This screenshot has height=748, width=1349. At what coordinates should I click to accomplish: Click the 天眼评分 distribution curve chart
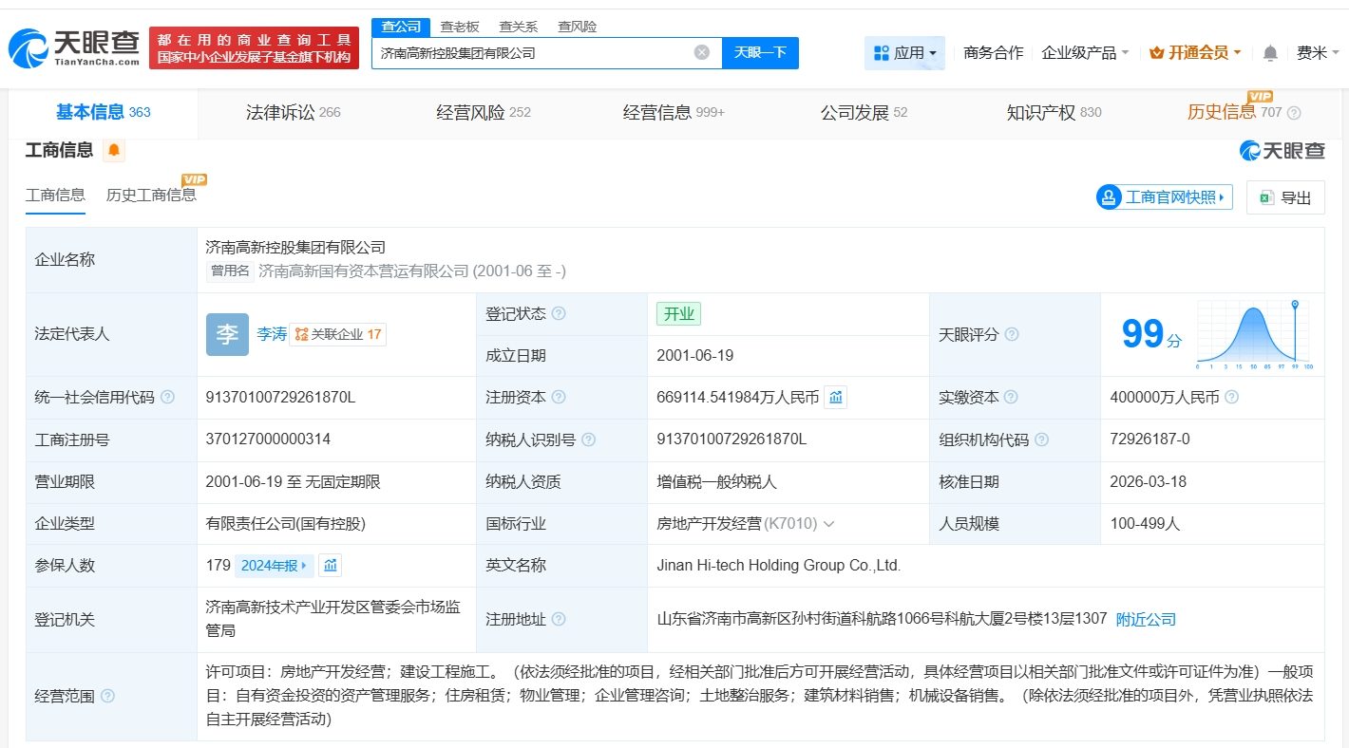1253,334
